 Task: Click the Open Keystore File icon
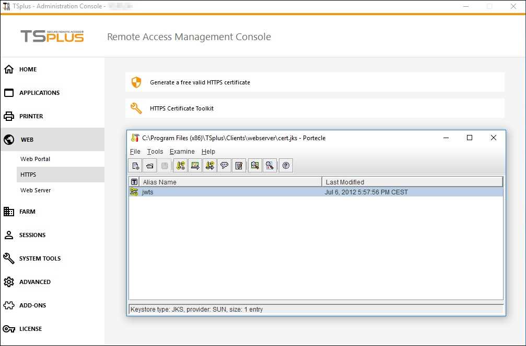coord(150,165)
